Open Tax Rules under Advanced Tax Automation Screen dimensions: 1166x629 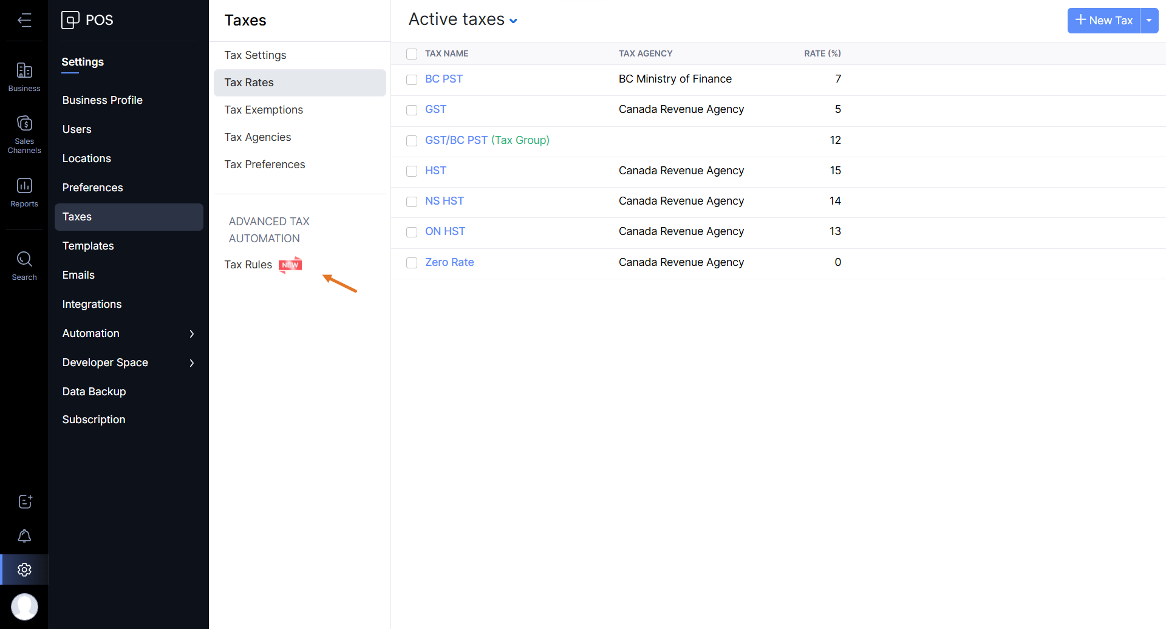coord(248,265)
